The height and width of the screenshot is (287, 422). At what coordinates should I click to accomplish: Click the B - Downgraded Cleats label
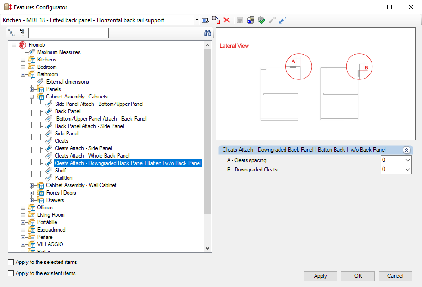tap(252, 170)
